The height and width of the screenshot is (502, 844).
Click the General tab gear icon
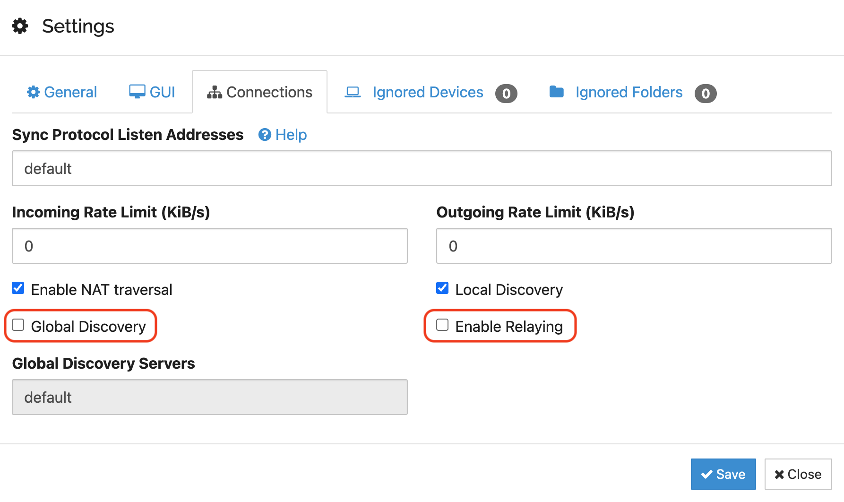point(33,92)
